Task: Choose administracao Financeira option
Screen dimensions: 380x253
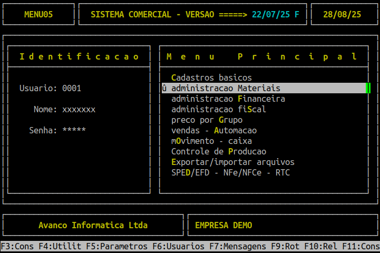Action: coord(228,99)
